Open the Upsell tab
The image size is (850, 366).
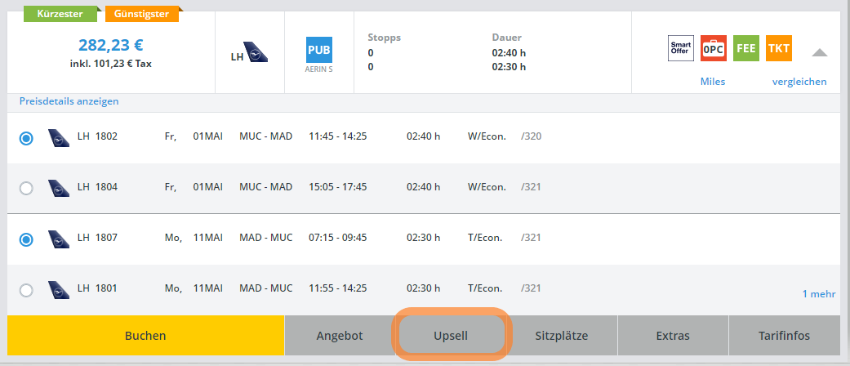point(451,336)
